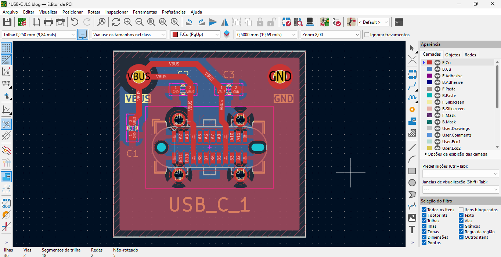
Task: Open the footprint editor
Action: click(286, 22)
